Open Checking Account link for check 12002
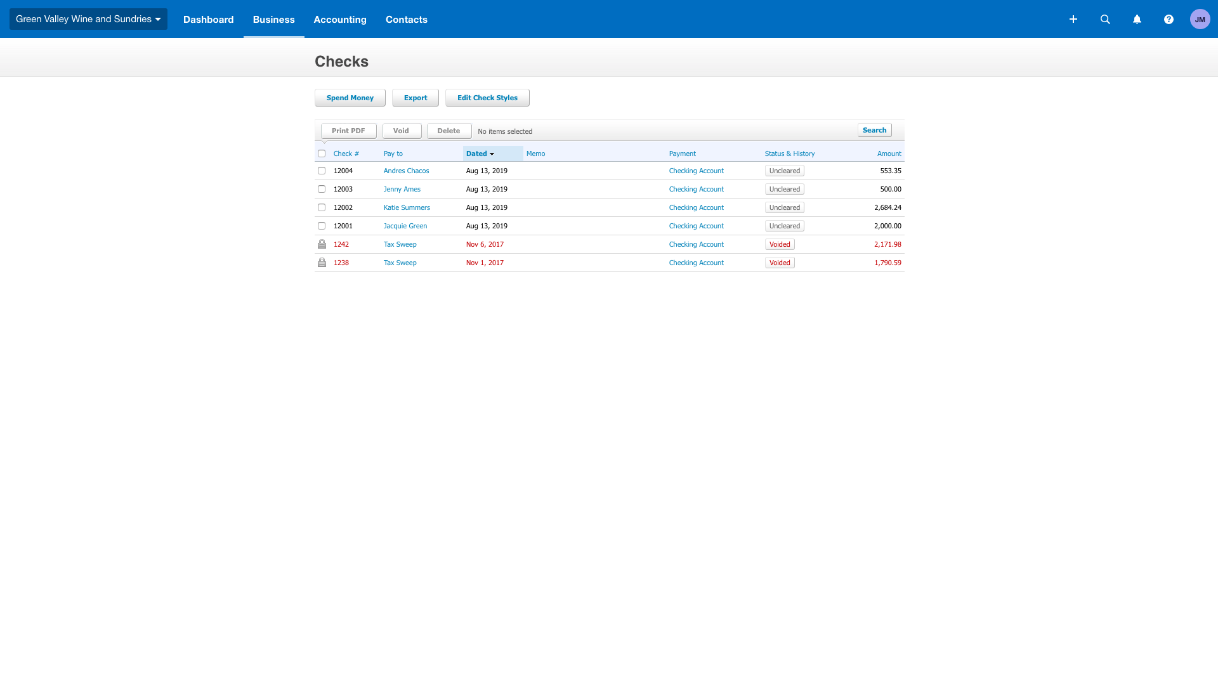The height and width of the screenshot is (685, 1218). tap(697, 207)
